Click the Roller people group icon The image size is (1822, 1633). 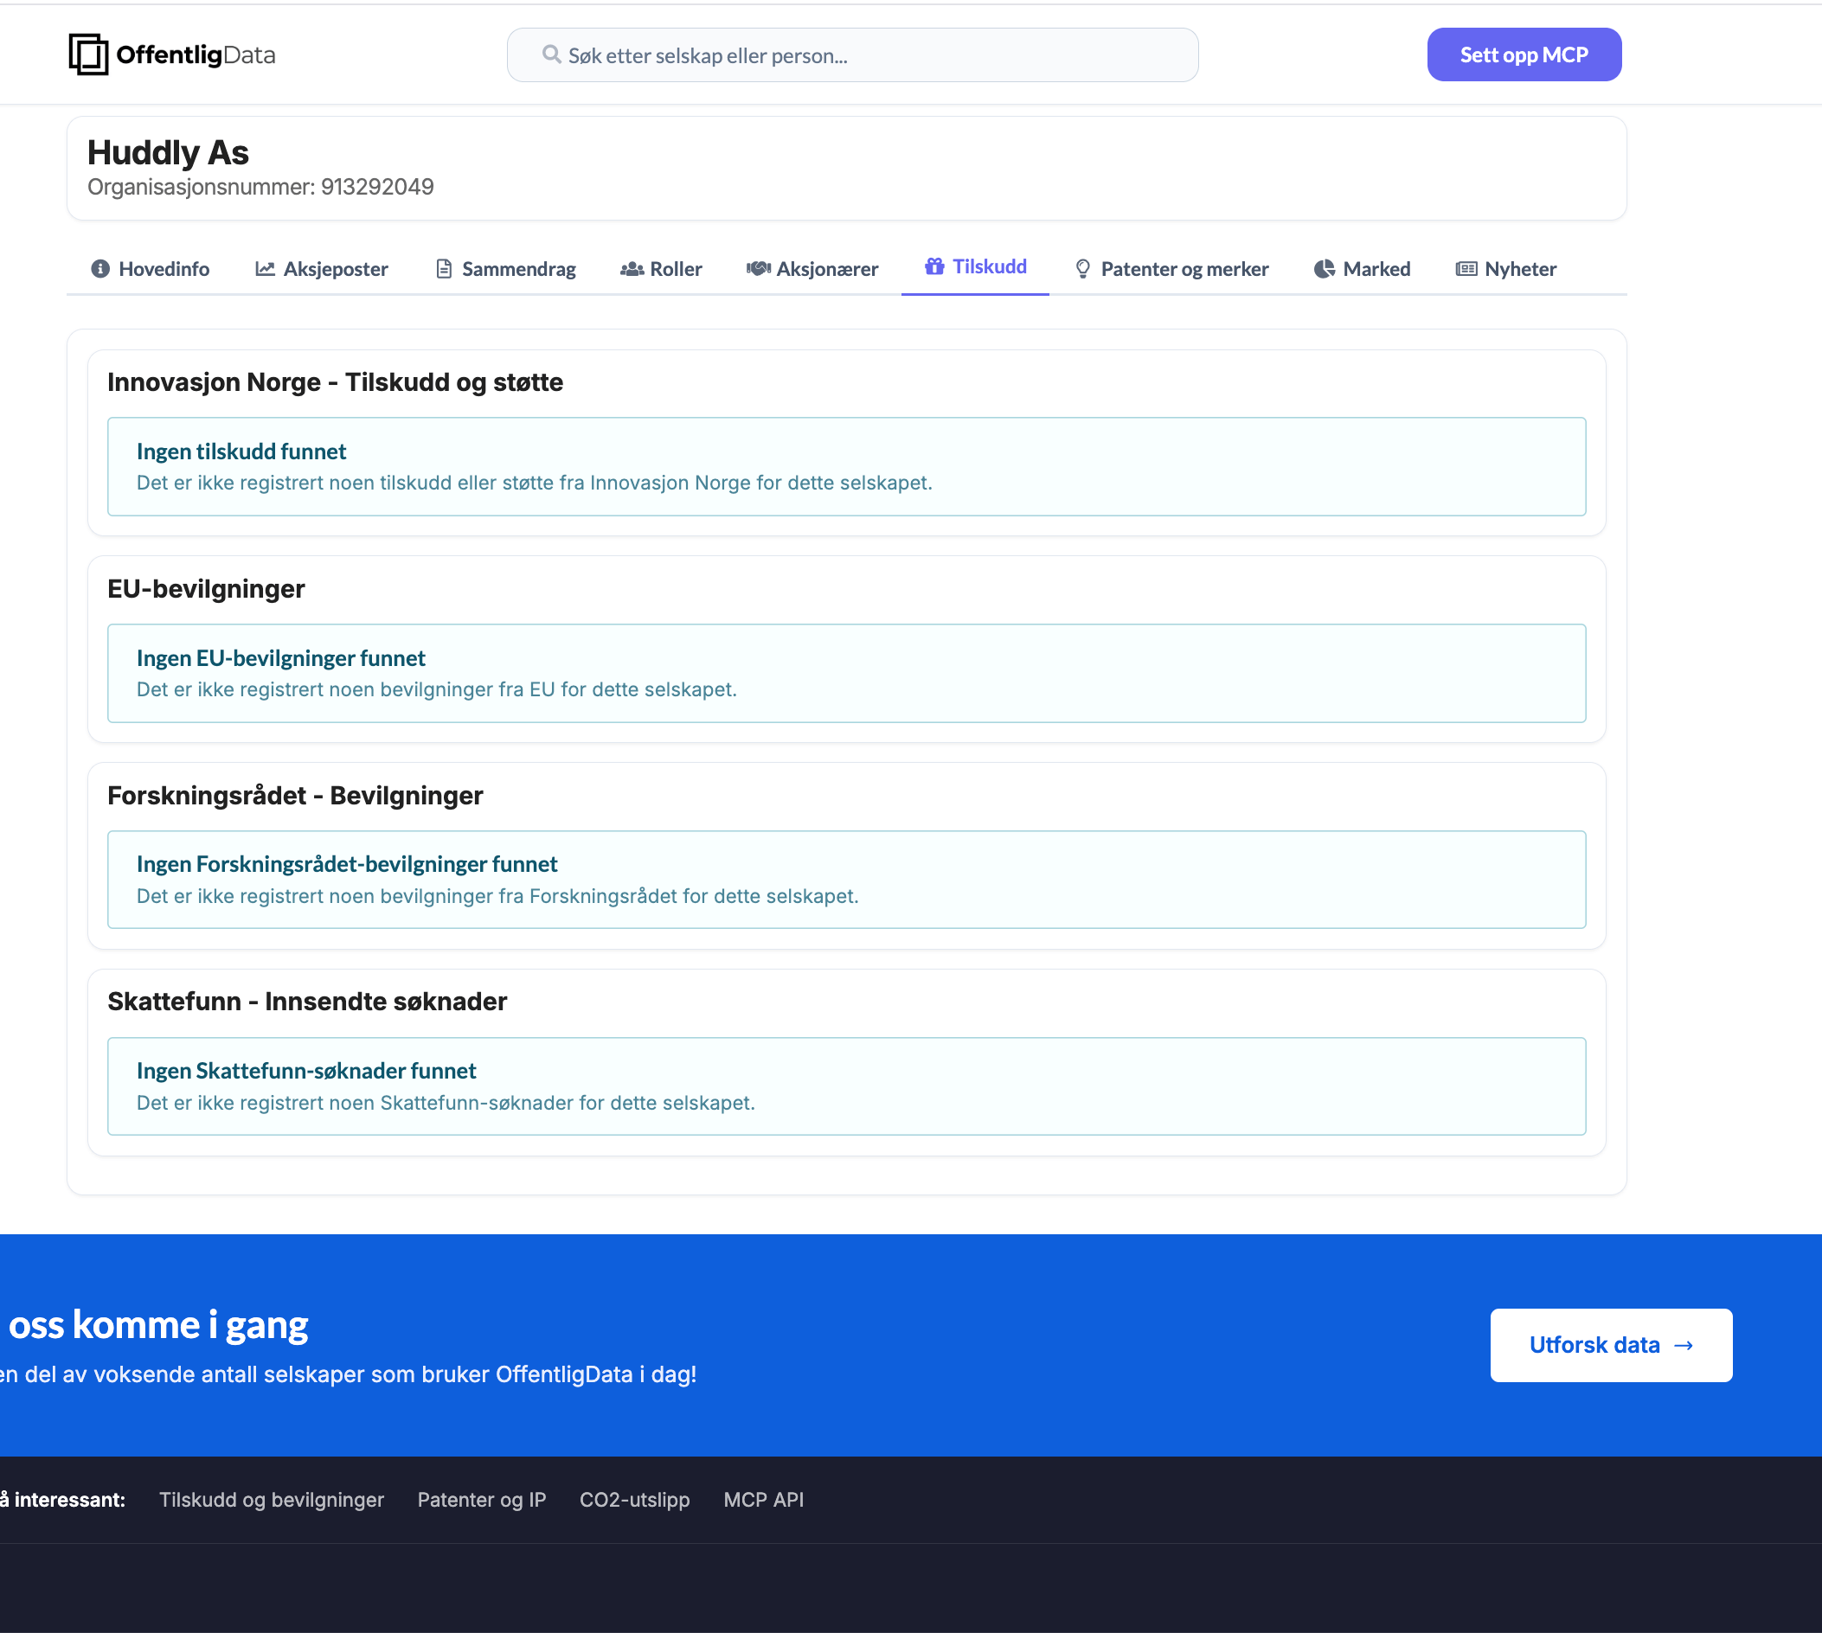point(632,269)
